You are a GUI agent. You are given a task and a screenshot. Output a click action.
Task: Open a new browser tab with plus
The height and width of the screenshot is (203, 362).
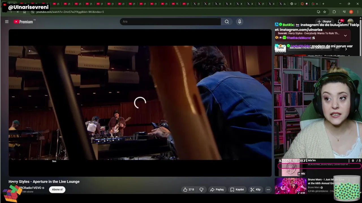pyautogui.click(x=323, y=4)
